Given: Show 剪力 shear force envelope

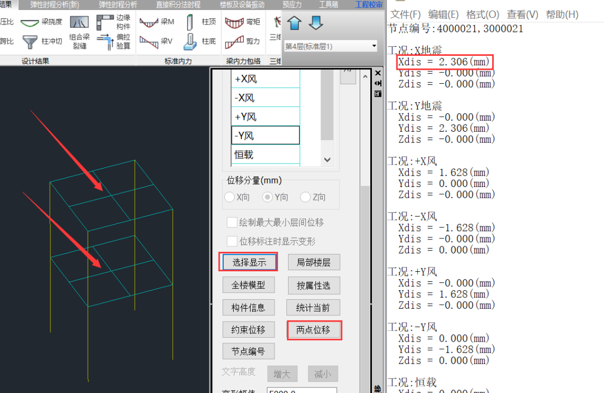Looking at the screenshot, I should tap(243, 41).
